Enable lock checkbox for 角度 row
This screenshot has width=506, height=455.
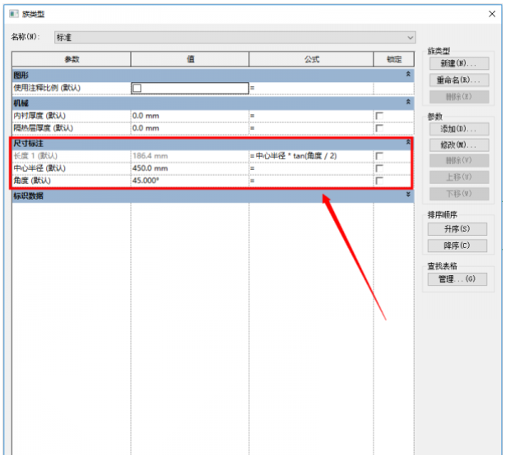[x=379, y=181]
